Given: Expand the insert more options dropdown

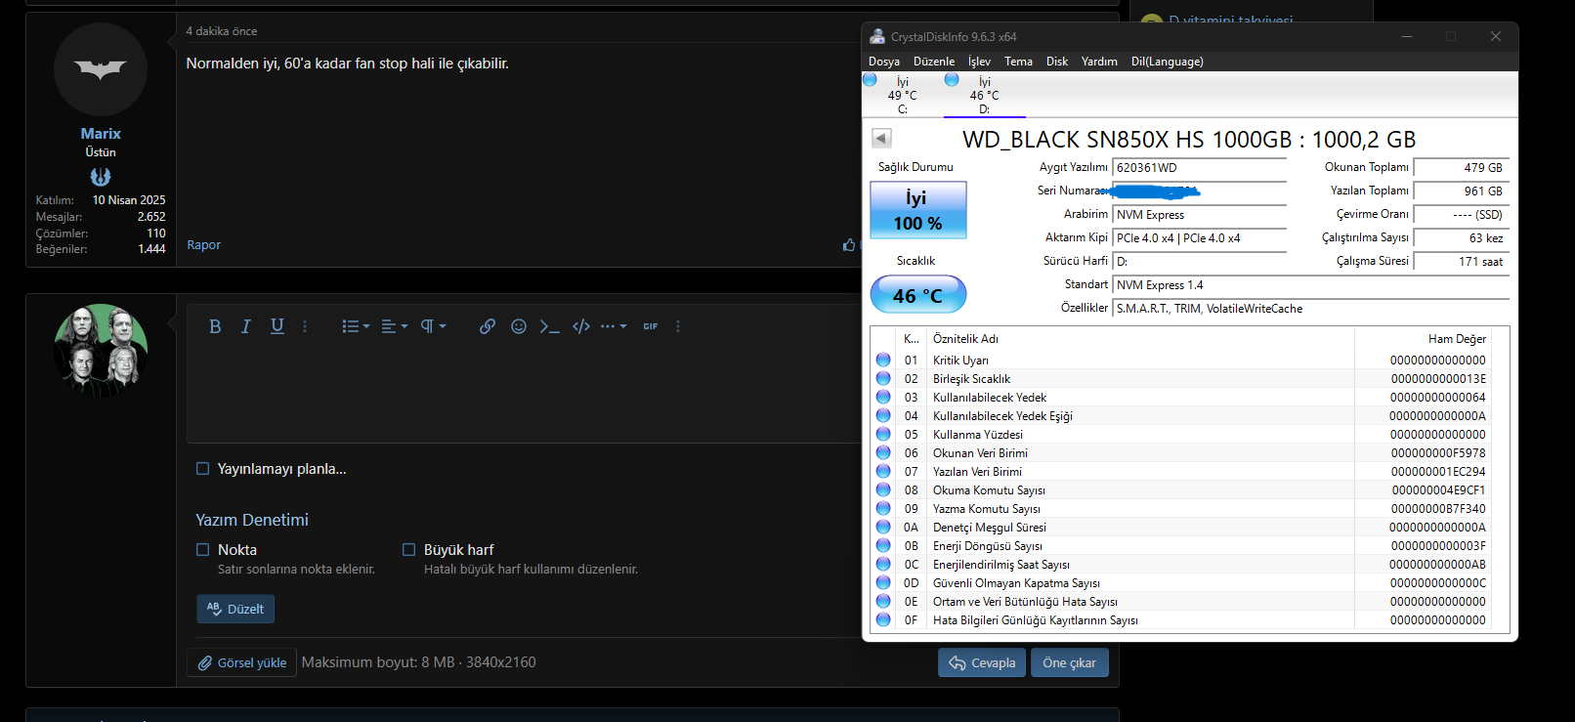Looking at the screenshot, I should (614, 326).
